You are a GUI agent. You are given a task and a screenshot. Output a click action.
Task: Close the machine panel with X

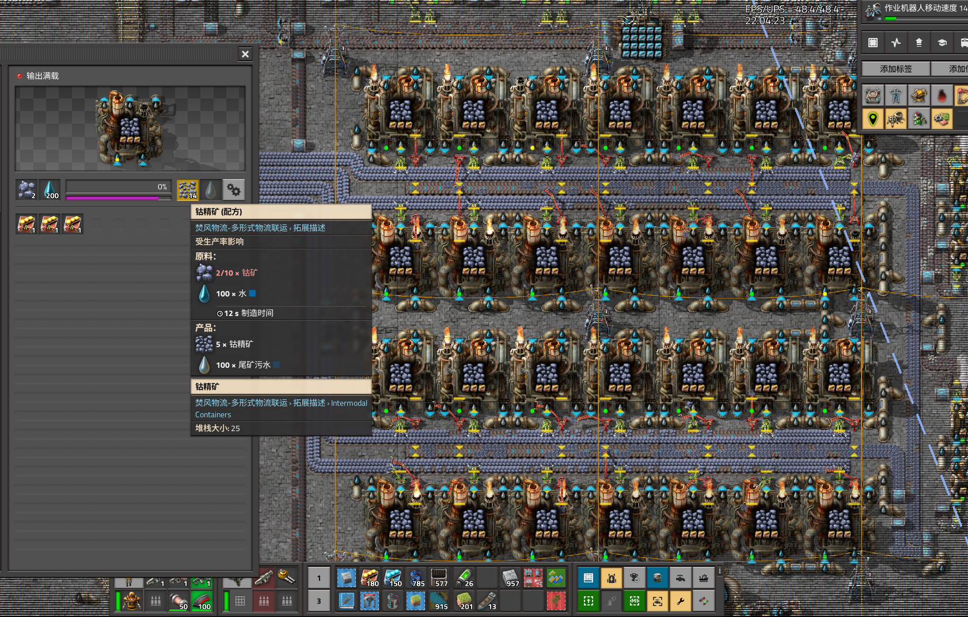[x=245, y=54]
